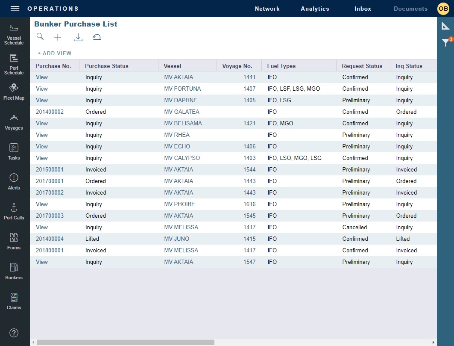
Task: Sort by Purchase Status column header
Action: click(x=107, y=66)
